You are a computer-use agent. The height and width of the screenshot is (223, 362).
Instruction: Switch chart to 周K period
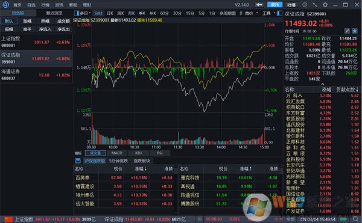click(121, 13)
